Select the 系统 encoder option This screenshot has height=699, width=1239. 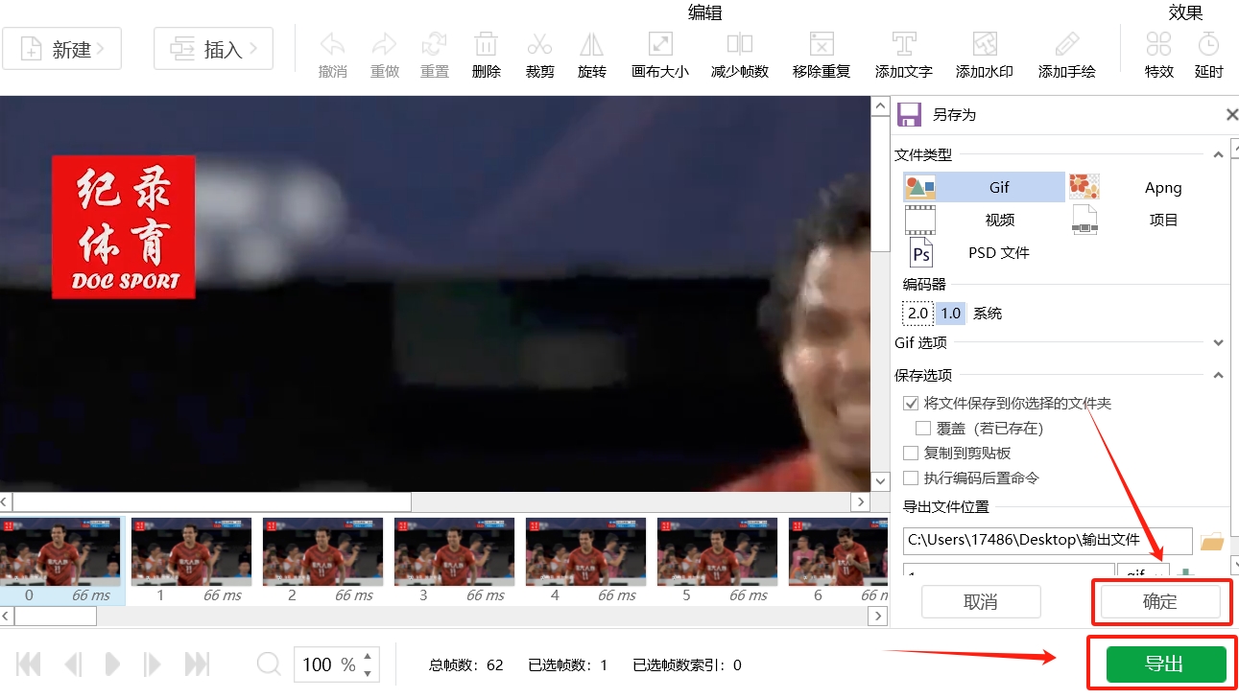coord(988,314)
